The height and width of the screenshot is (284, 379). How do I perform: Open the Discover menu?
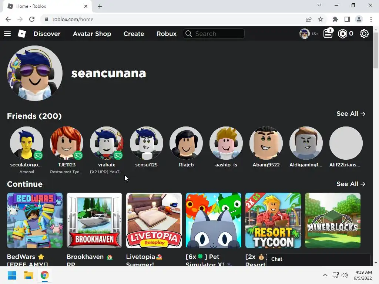click(x=47, y=34)
